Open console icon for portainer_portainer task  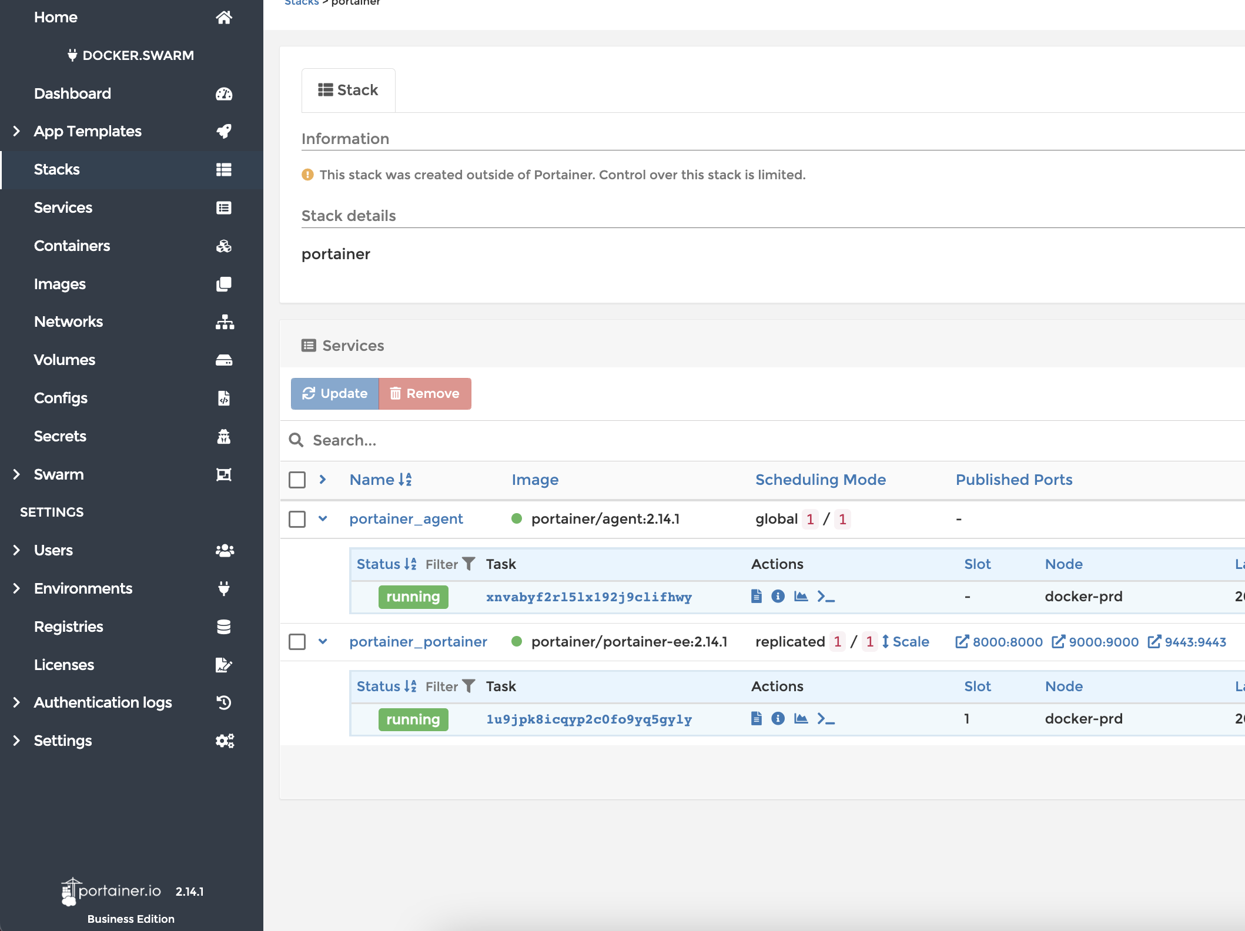tap(826, 719)
